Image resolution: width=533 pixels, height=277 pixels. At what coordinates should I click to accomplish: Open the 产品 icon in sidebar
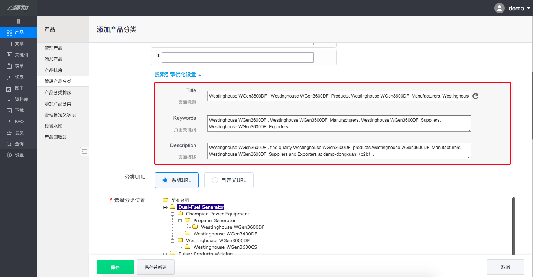coord(10,33)
